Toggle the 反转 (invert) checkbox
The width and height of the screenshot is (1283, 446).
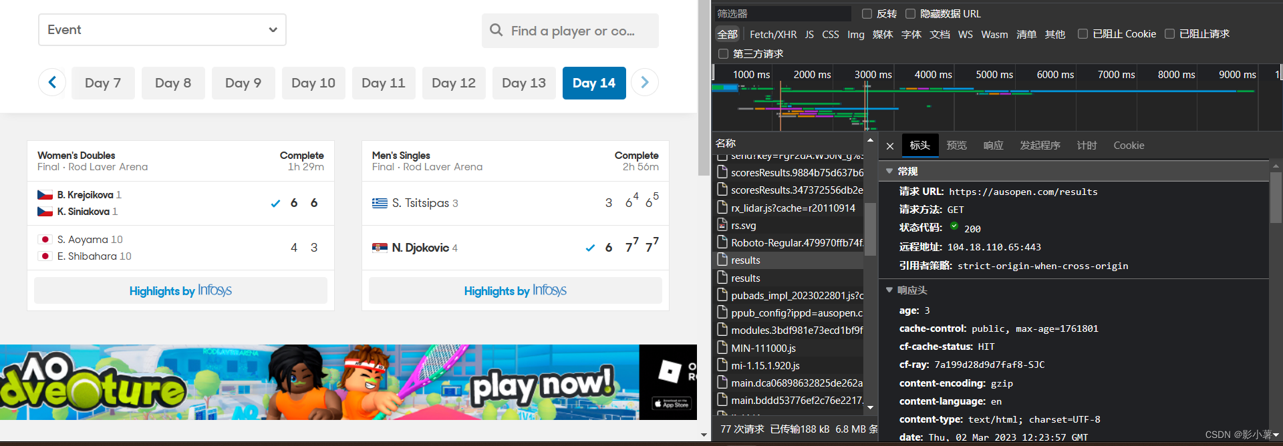pyautogui.click(x=867, y=14)
